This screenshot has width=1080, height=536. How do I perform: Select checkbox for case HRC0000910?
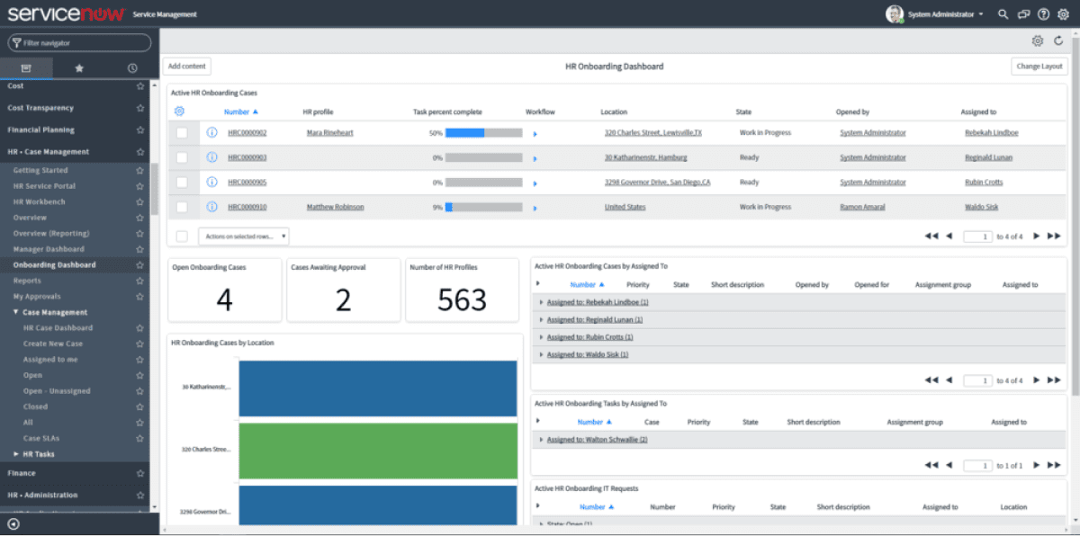(x=182, y=207)
